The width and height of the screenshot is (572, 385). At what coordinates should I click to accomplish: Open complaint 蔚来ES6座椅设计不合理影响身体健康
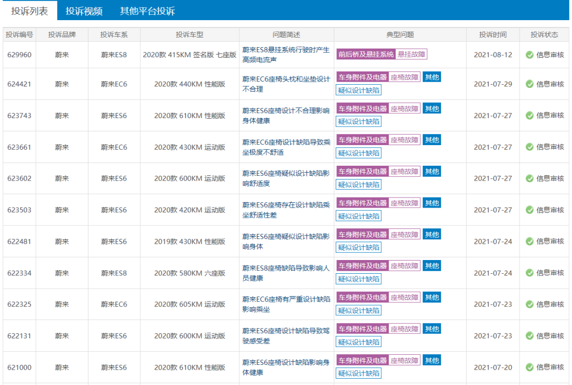tap(286, 115)
